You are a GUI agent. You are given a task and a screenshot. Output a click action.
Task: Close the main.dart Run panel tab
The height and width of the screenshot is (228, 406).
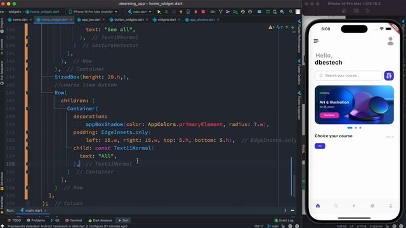tap(45, 211)
